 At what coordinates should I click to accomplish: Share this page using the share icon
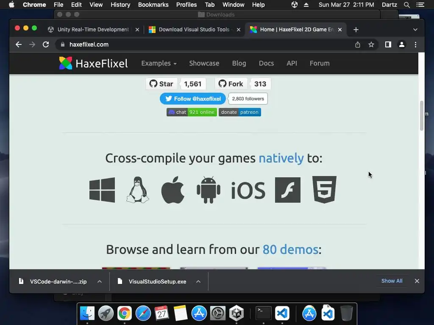click(358, 44)
